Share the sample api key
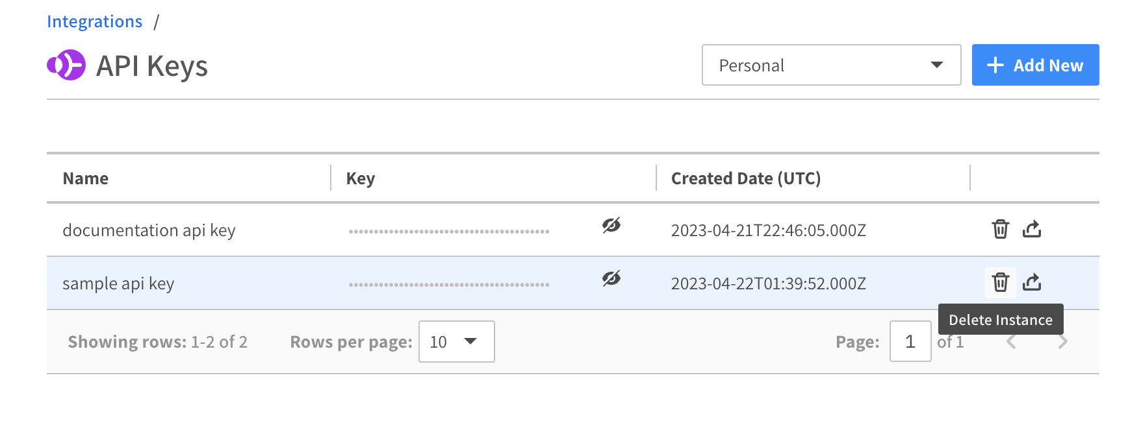1128x445 pixels. click(x=1032, y=282)
